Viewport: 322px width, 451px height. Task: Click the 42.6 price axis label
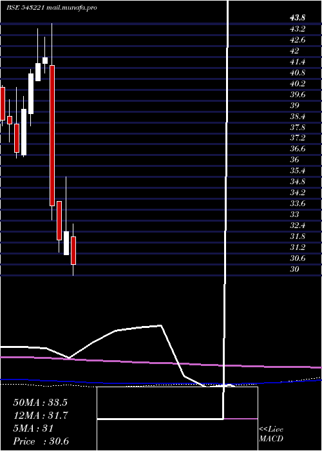(x=298, y=40)
